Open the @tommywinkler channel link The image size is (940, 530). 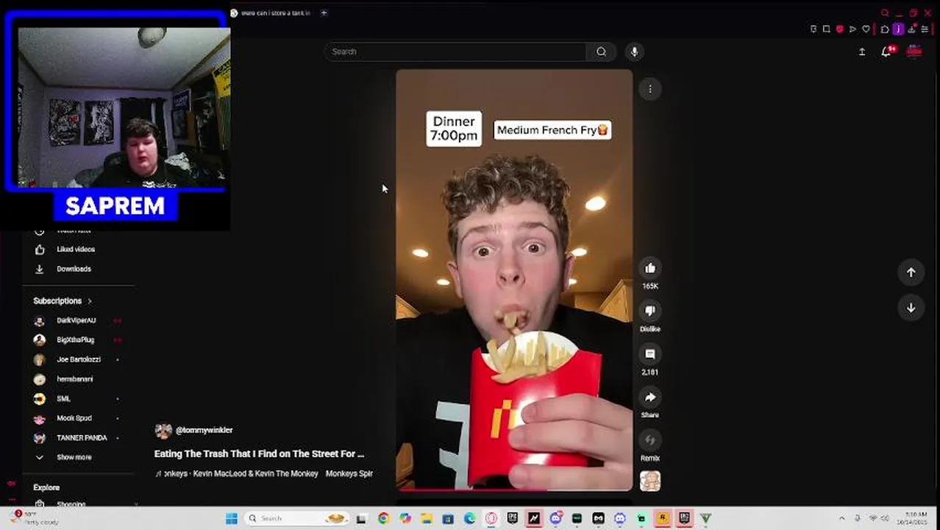click(x=204, y=430)
